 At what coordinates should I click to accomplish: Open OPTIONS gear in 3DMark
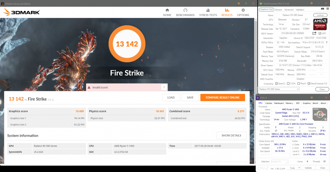click(243, 12)
